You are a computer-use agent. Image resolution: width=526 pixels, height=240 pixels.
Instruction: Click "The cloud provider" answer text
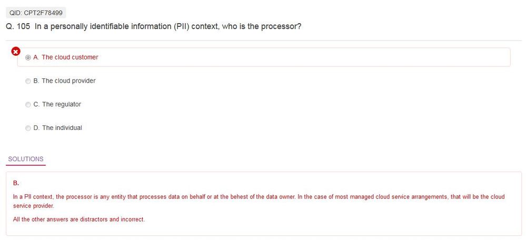tap(68, 81)
